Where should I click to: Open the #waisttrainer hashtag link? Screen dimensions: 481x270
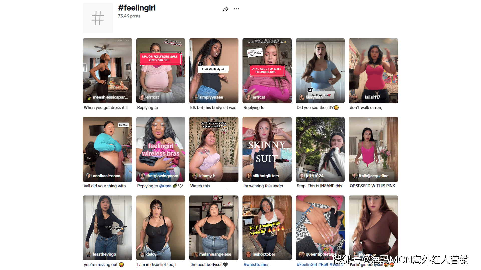[256, 265]
